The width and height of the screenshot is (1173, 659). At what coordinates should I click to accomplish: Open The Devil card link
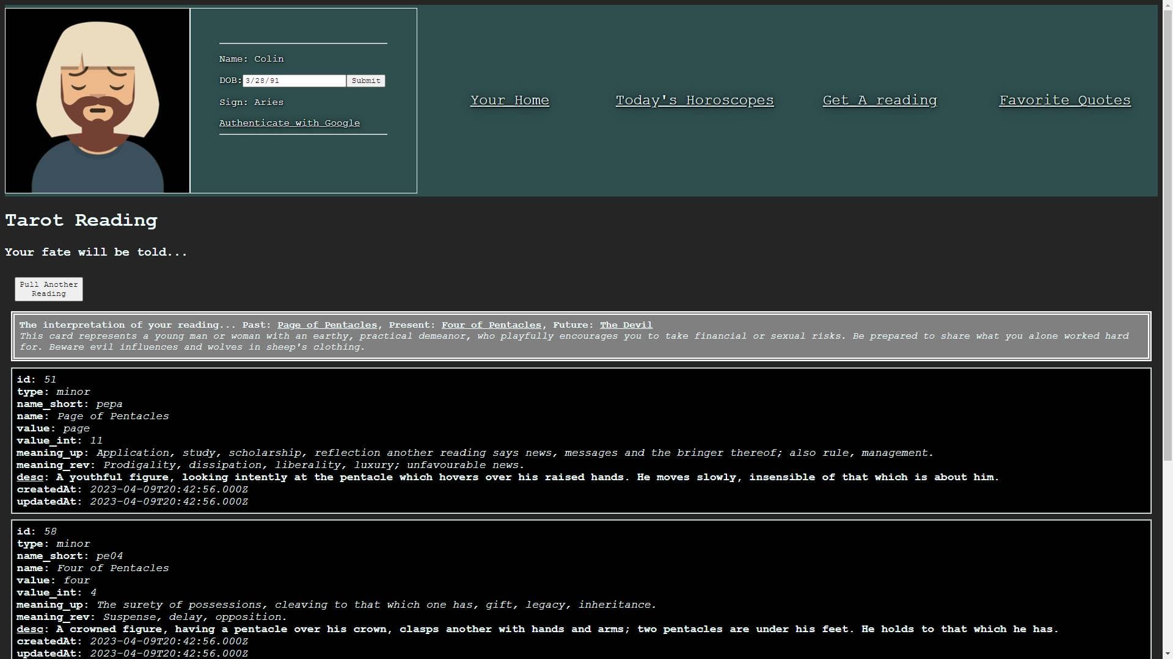click(x=626, y=325)
